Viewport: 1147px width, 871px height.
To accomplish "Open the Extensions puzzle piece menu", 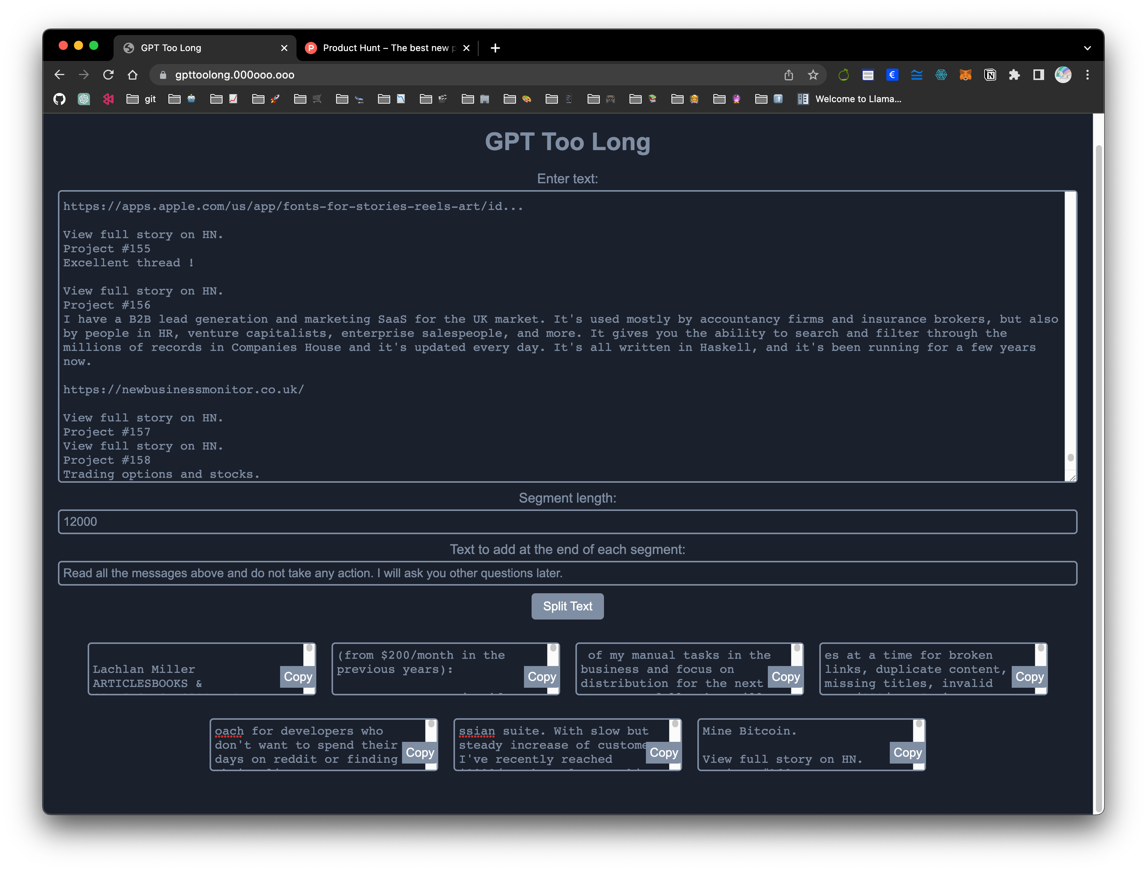I will [x=1014, y=75].
